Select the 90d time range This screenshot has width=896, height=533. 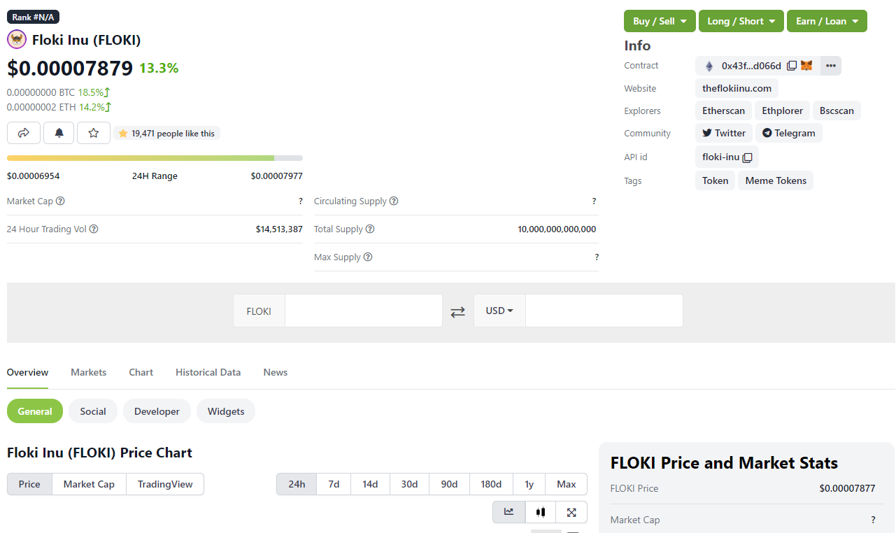449,484
